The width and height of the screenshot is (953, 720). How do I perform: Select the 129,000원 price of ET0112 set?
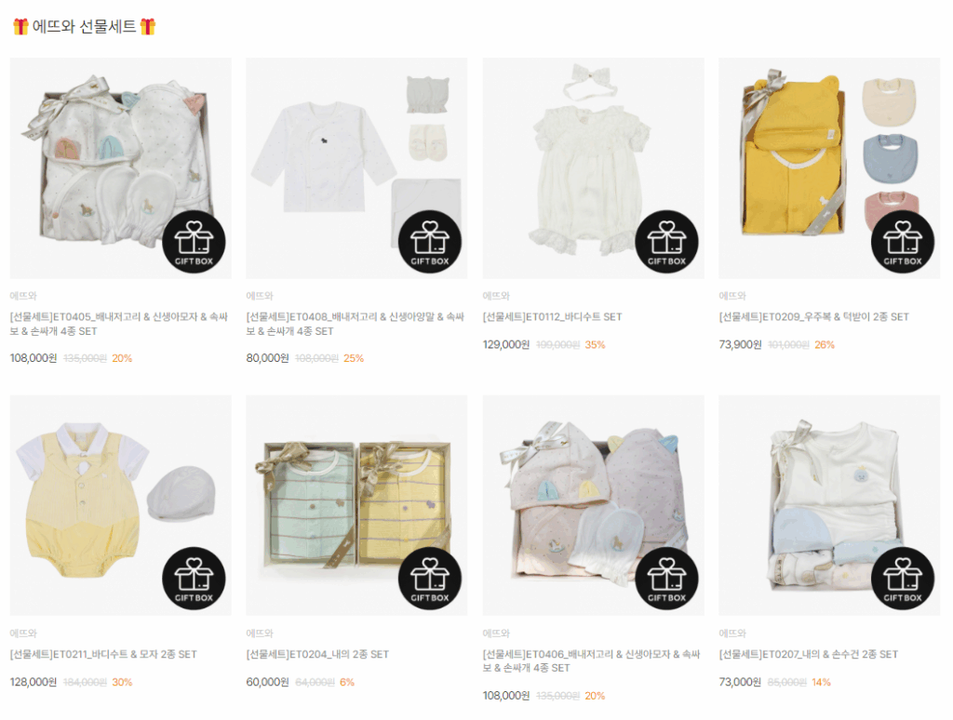tap(506, 344)
